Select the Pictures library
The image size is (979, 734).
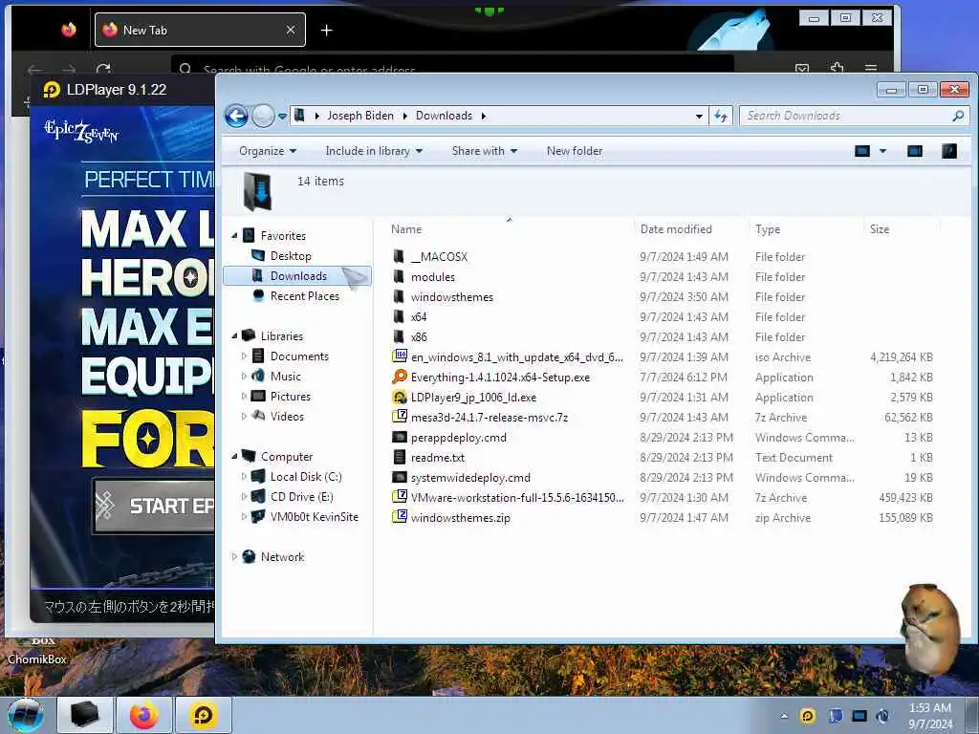tap(291, 397)
